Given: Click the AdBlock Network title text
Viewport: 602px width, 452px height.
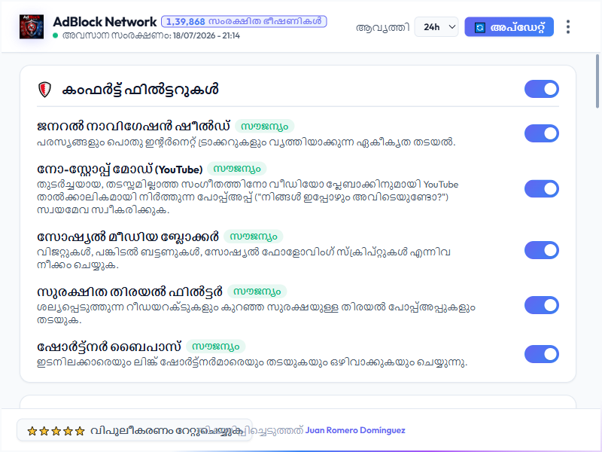Looking at the screenshot, I should point(105,22).
